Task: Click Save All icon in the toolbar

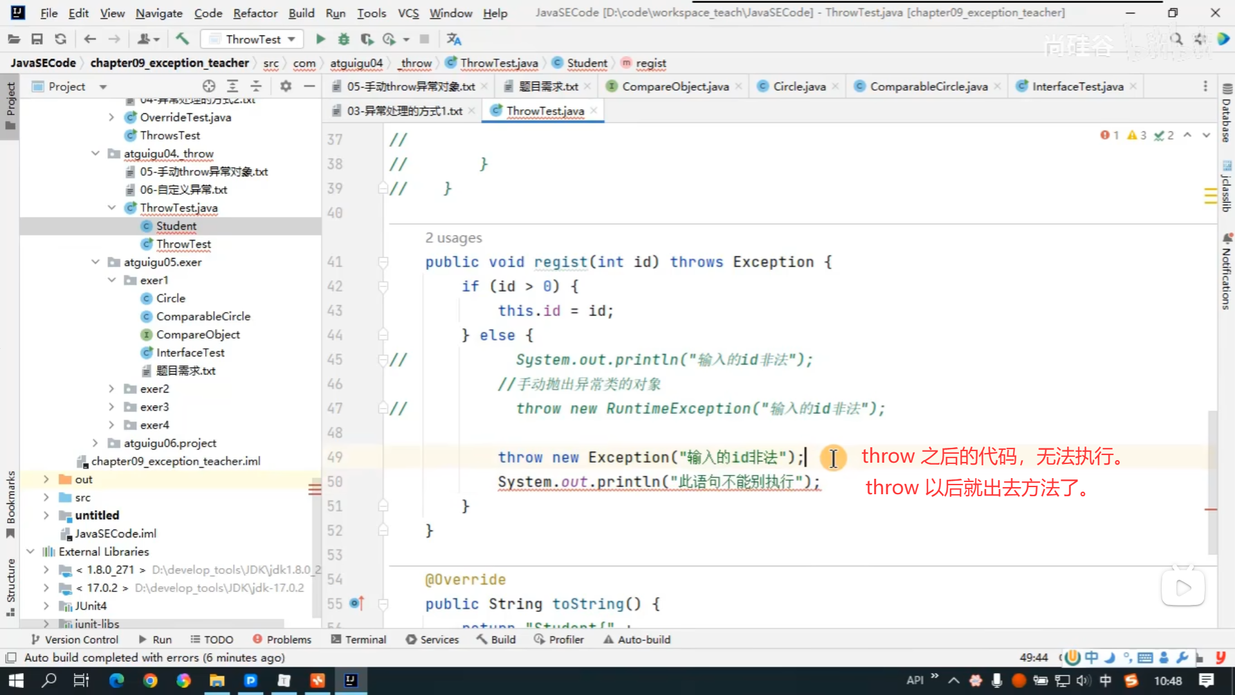Action: click(37, 39)
